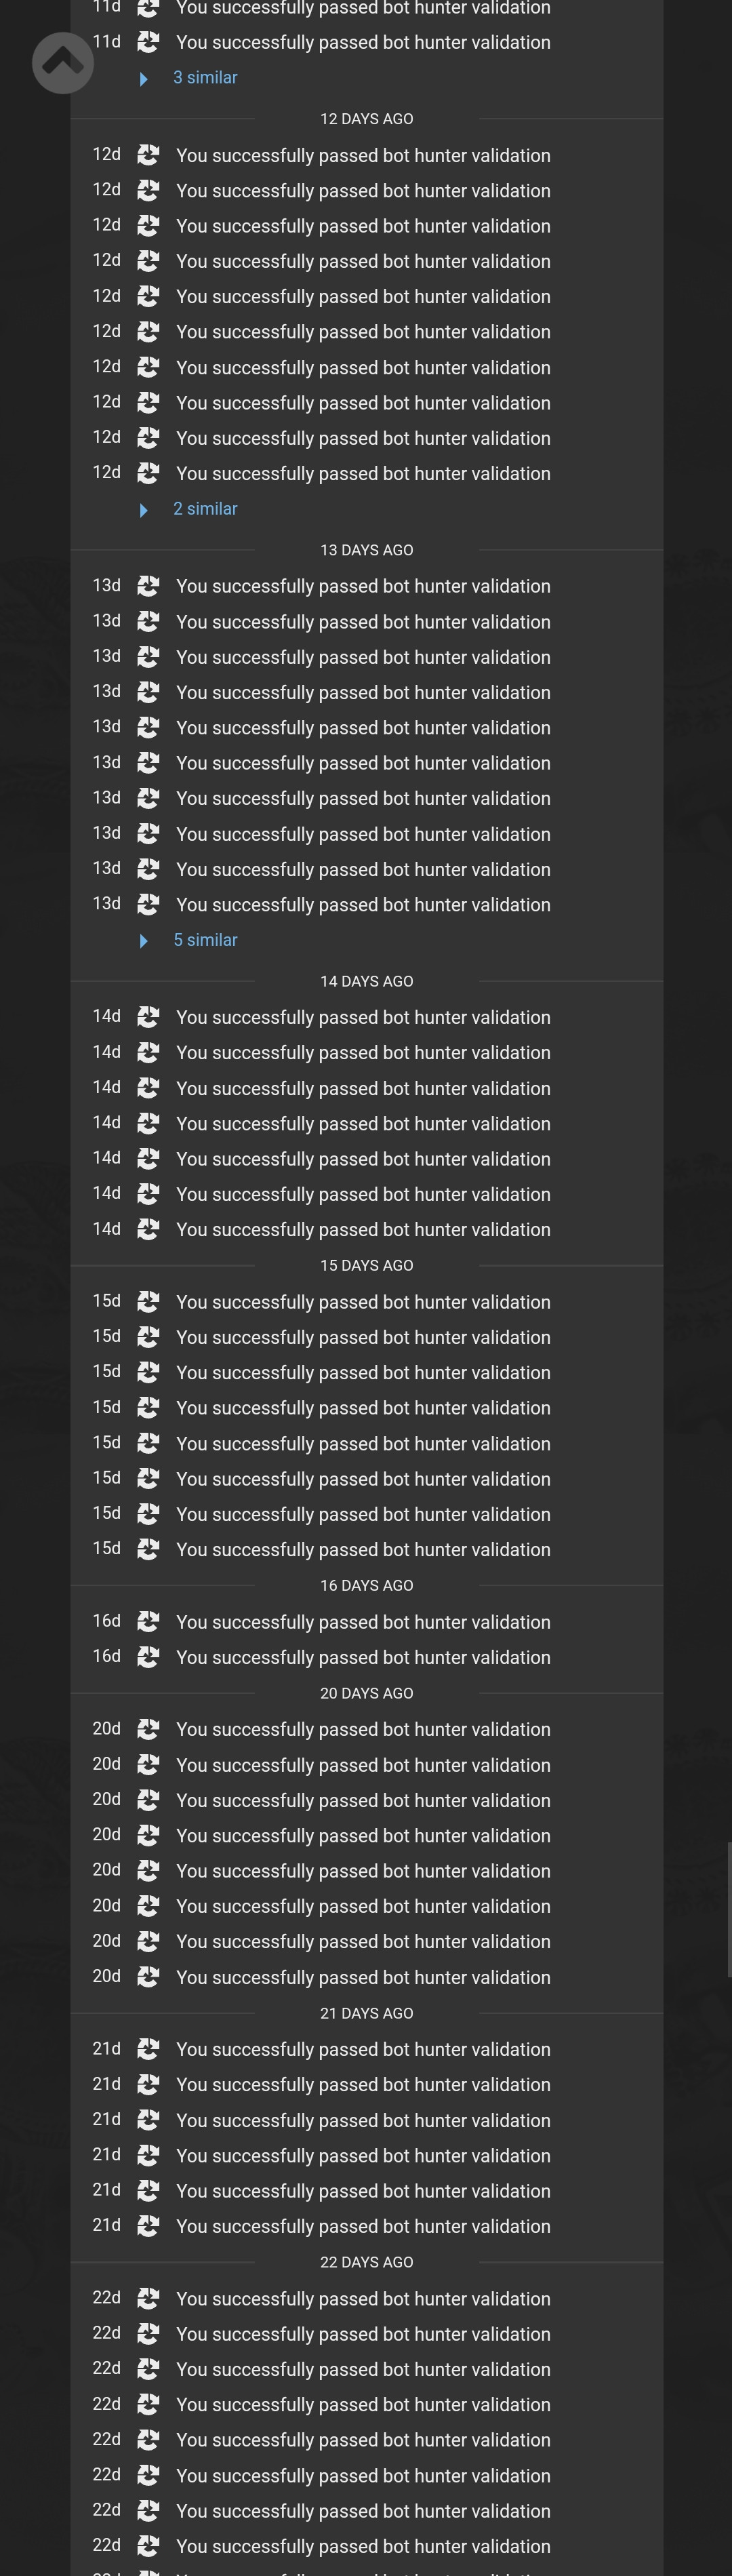Click the icon of the last 15d notification
Screen dimensions: 732x2576
tap(148, 1549)
